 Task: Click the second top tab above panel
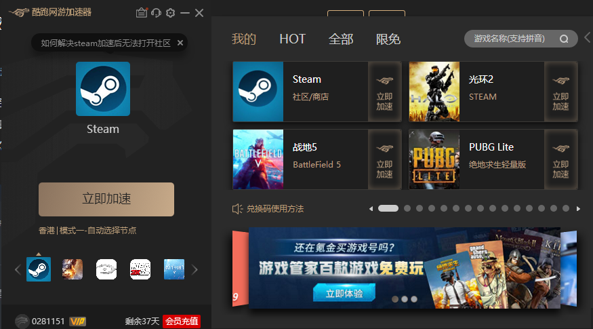(x=387, y=14)
